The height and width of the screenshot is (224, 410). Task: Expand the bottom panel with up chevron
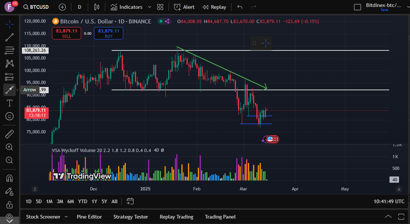388,216
